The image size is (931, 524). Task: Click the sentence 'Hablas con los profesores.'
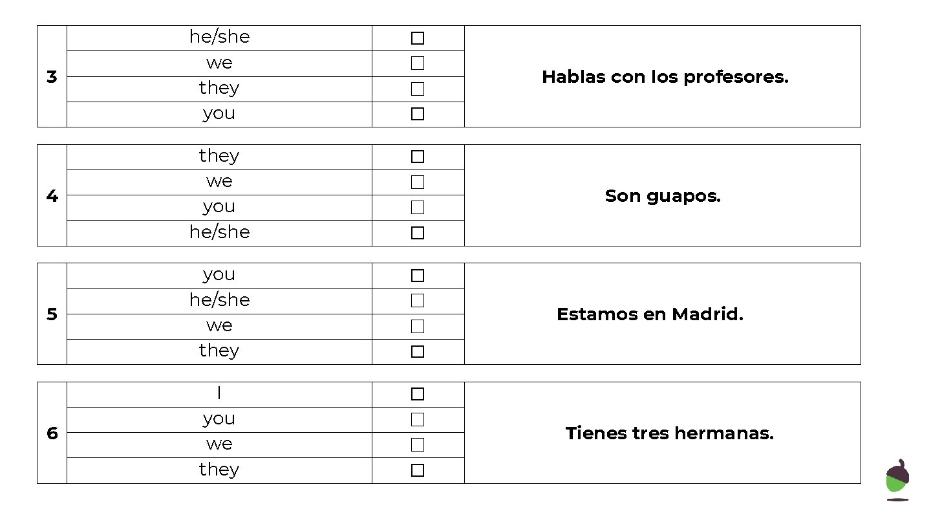665,77
